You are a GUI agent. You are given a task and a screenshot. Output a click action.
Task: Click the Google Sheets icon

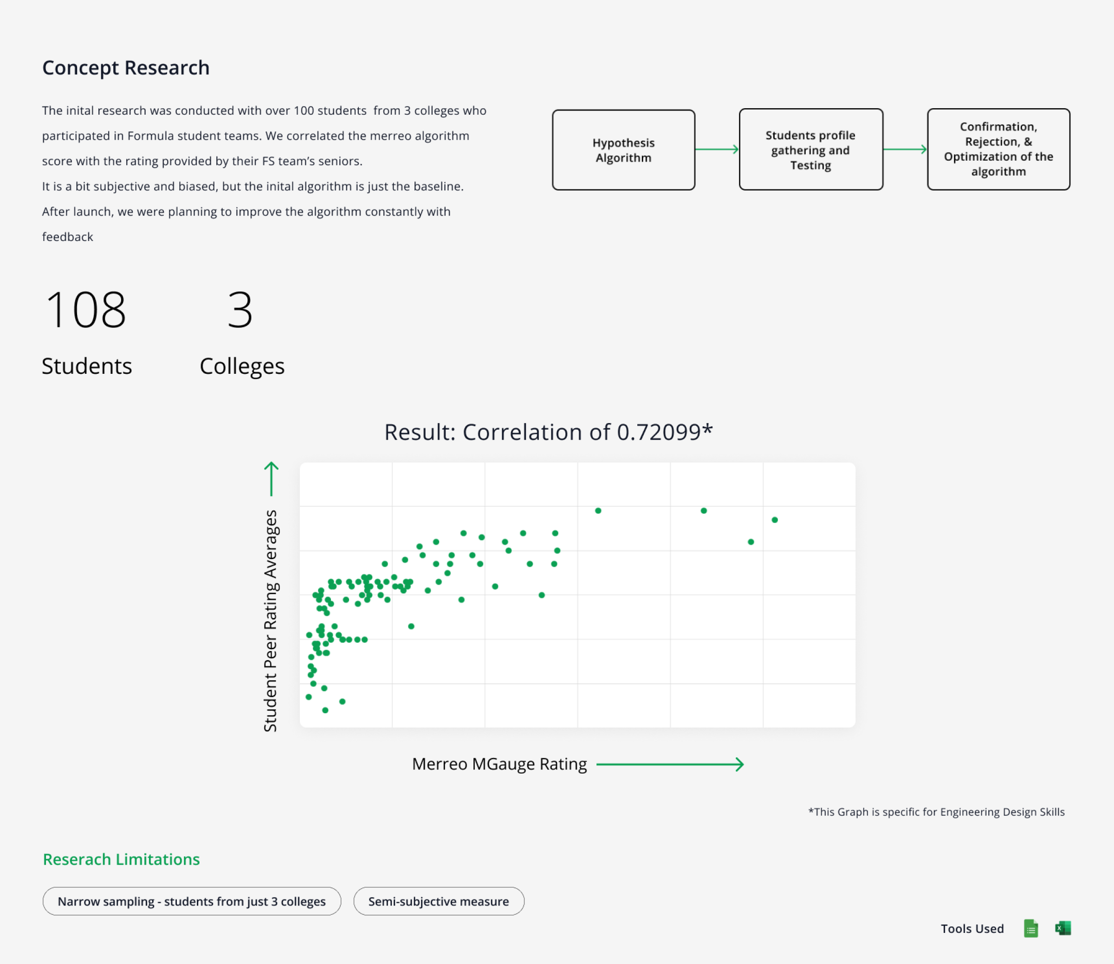1030,929
